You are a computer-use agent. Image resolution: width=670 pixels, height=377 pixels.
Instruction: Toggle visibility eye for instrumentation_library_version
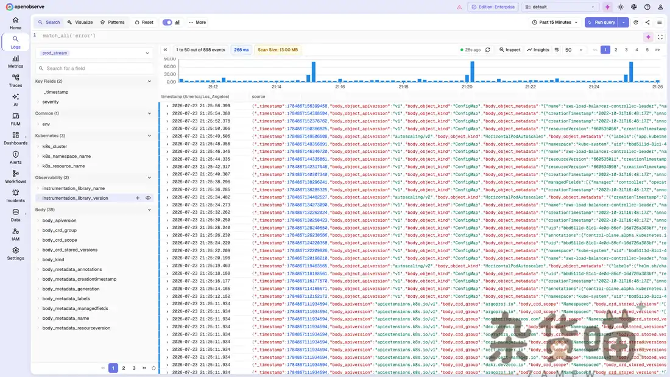[148, 199]
